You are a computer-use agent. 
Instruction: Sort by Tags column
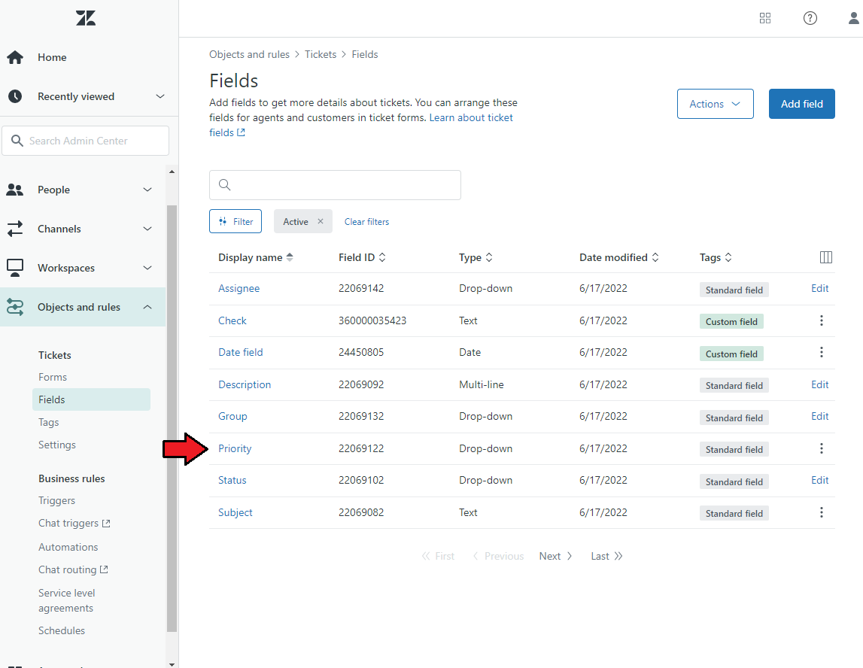[716, 257]
